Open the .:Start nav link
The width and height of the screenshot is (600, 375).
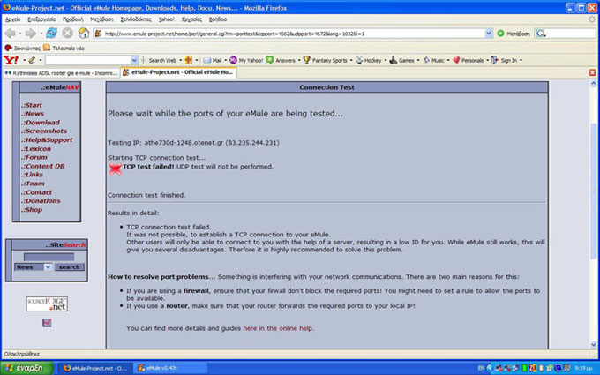(32, 105)
